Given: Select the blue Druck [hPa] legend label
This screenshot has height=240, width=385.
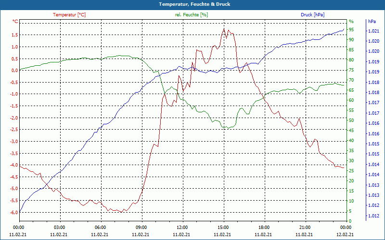Looking at the screenshot, I should pos(312,15).
